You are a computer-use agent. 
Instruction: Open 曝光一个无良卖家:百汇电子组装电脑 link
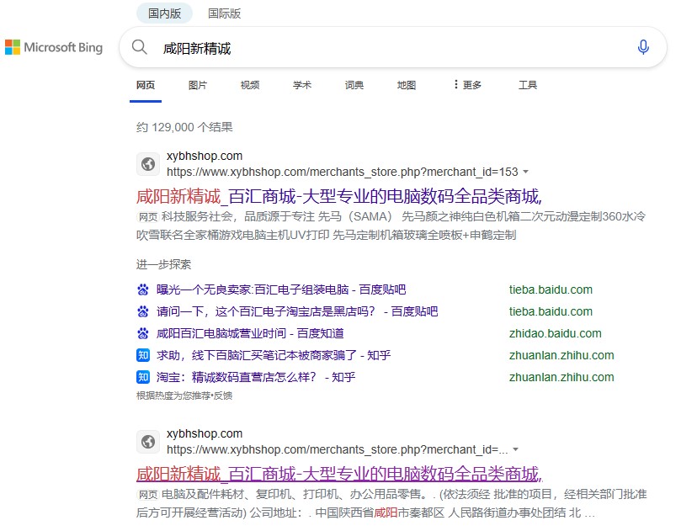(281, 289)
